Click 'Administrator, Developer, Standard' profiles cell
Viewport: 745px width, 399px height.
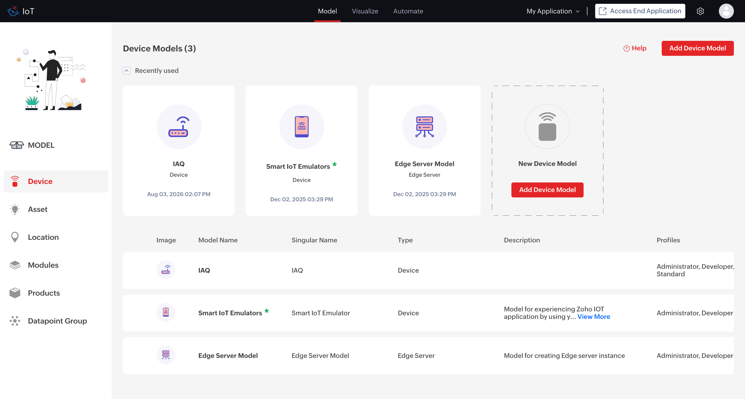point(695,270)
